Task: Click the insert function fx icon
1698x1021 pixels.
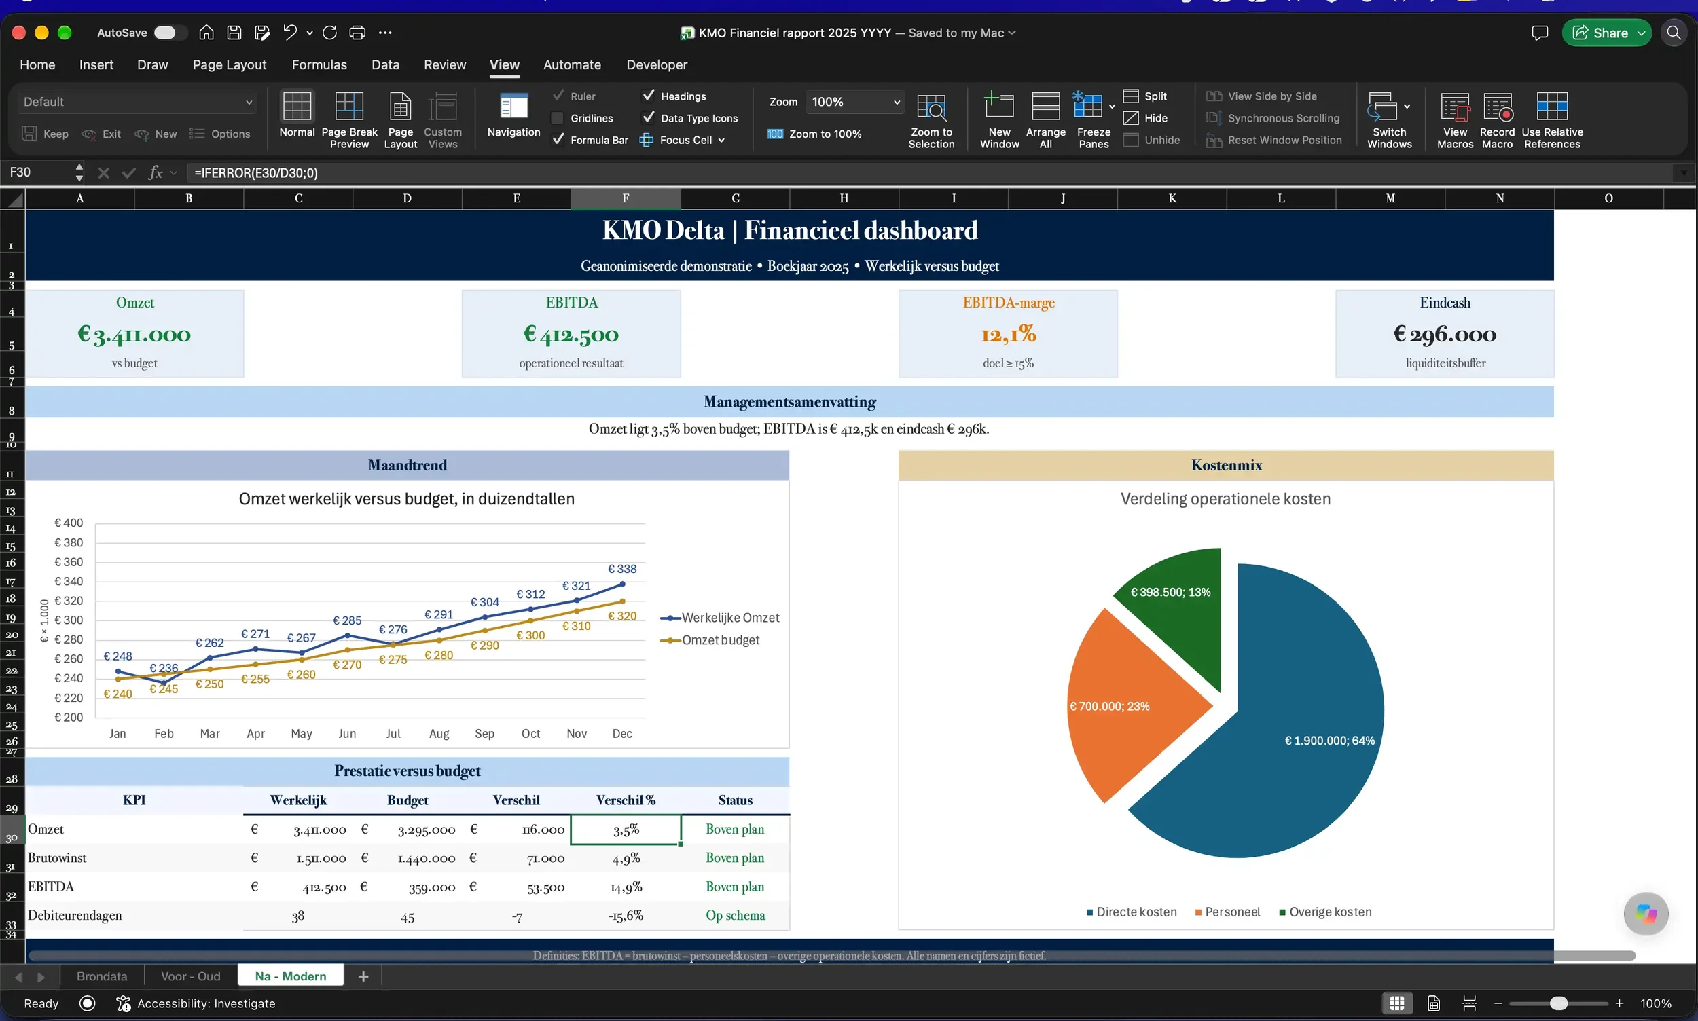Action: point(156,172)
